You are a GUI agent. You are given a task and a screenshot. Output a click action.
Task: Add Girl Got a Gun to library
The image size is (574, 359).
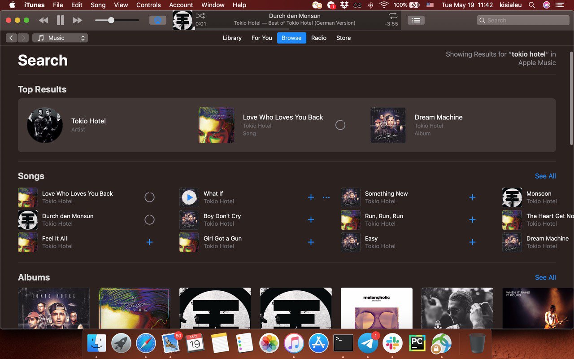tap(311, 242)
